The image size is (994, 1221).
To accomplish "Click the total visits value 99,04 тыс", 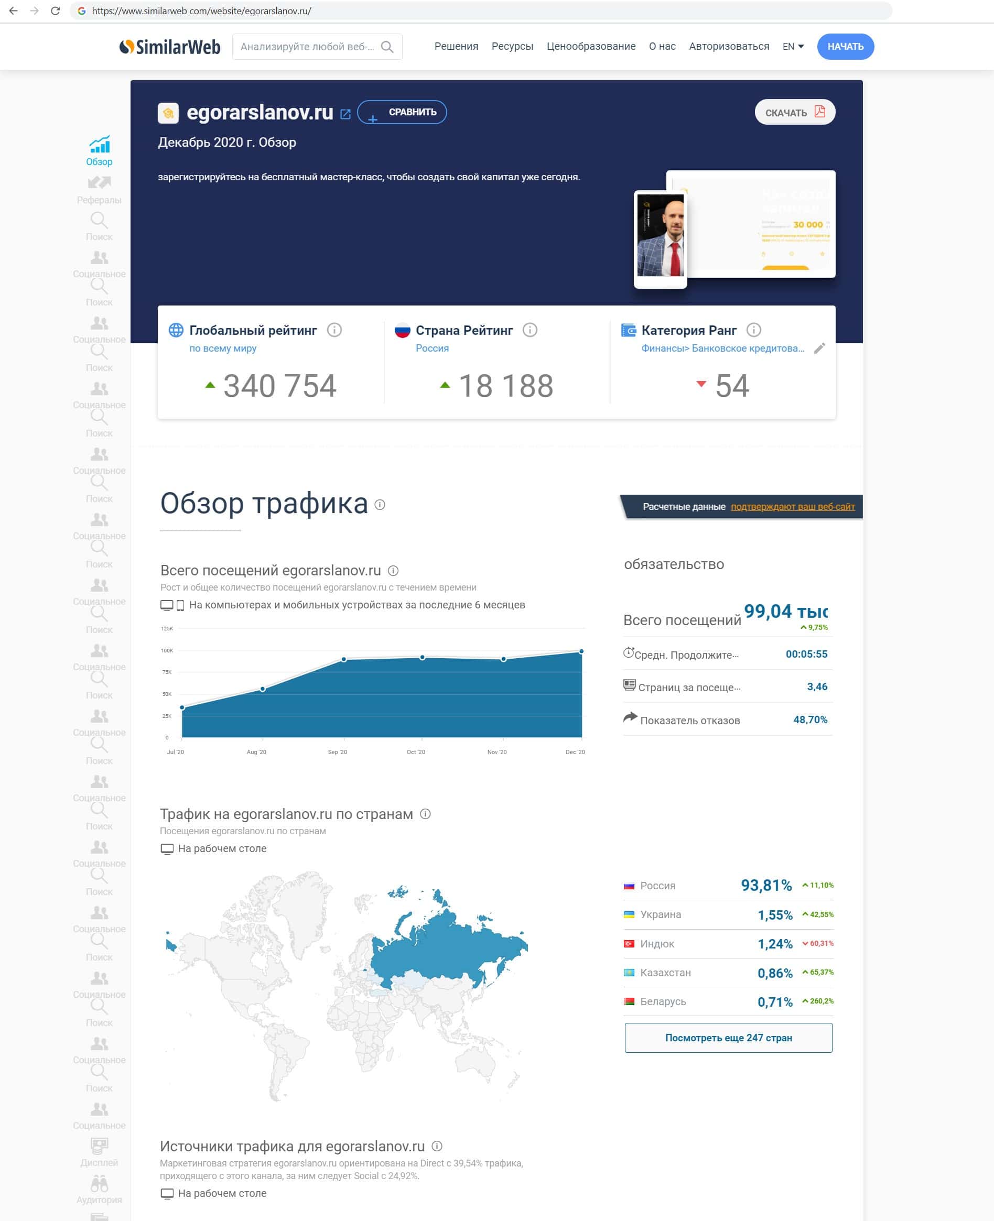I will 785,611.
